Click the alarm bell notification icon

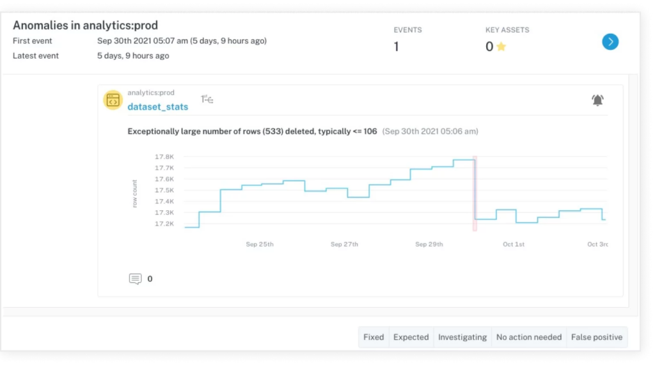[x=597, y=100]
